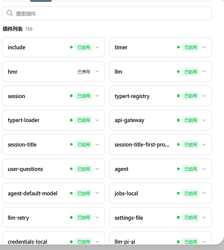Open the agent-default-model plugin card

[x=53, y=193]
